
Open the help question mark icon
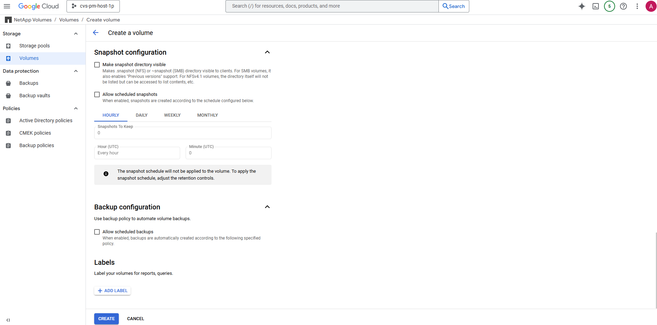click(623, 6)
